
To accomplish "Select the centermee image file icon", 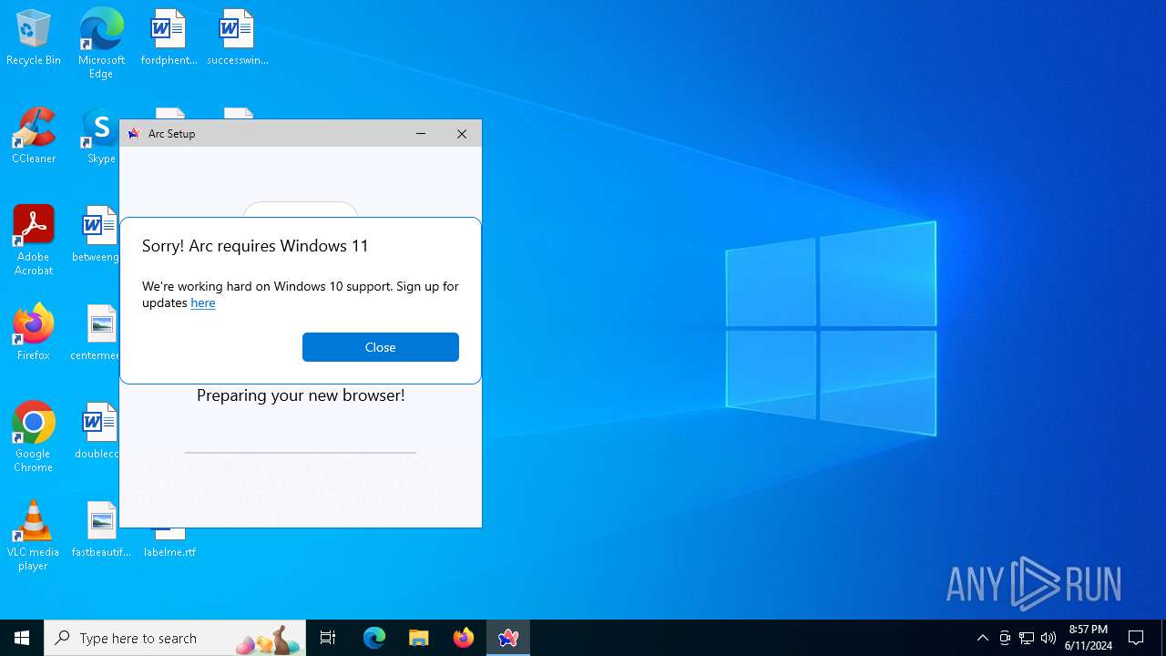I will pyautogui.click(x=97, y=333).
